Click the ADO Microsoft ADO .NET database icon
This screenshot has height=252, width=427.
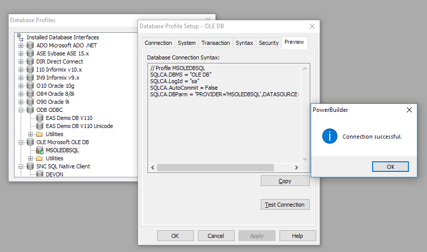point(30,45)
